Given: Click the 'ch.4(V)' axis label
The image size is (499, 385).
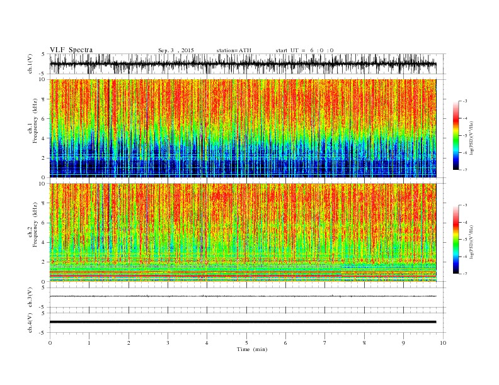Looking at the screenshot, I should 30,323.
